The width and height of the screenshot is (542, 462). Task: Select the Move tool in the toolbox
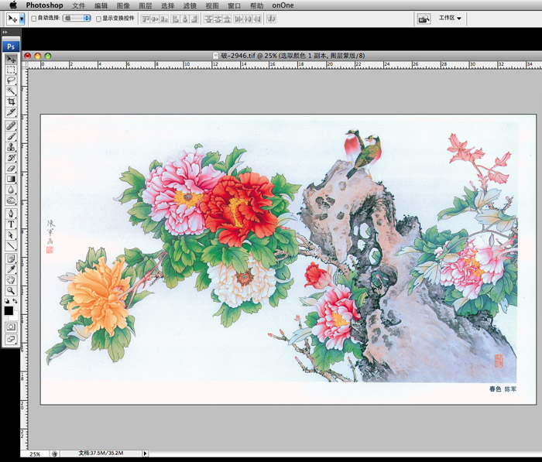(11, 59)
